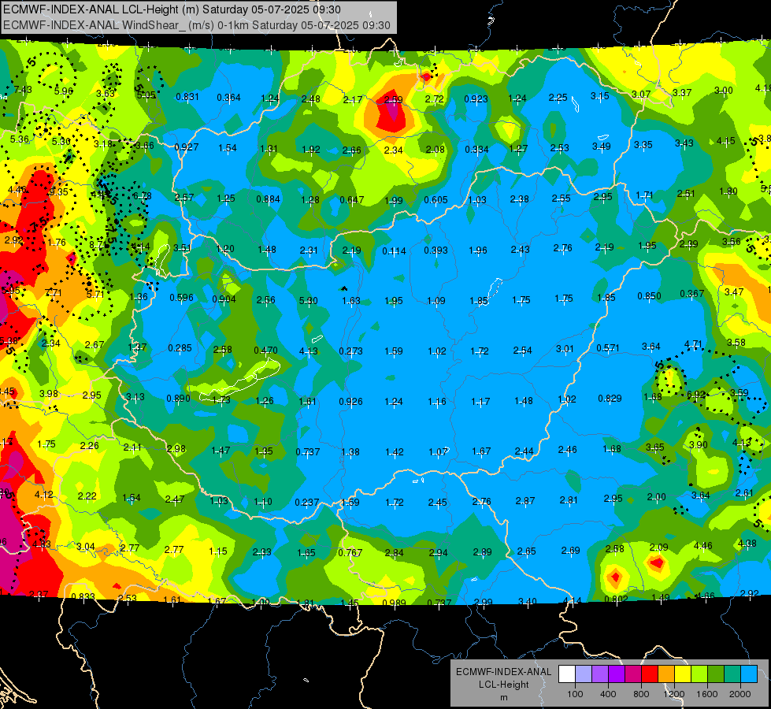The width and height of the screenshot is (771, 709).
Task: Select the yellow legend swatch
Action: [683, 674]
